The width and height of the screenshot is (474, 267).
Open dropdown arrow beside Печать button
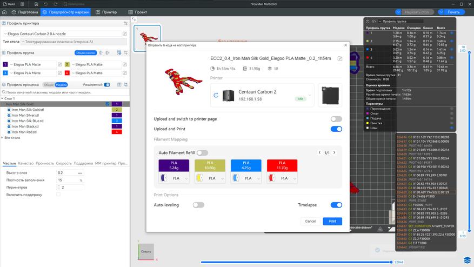[x=442, y=12]
